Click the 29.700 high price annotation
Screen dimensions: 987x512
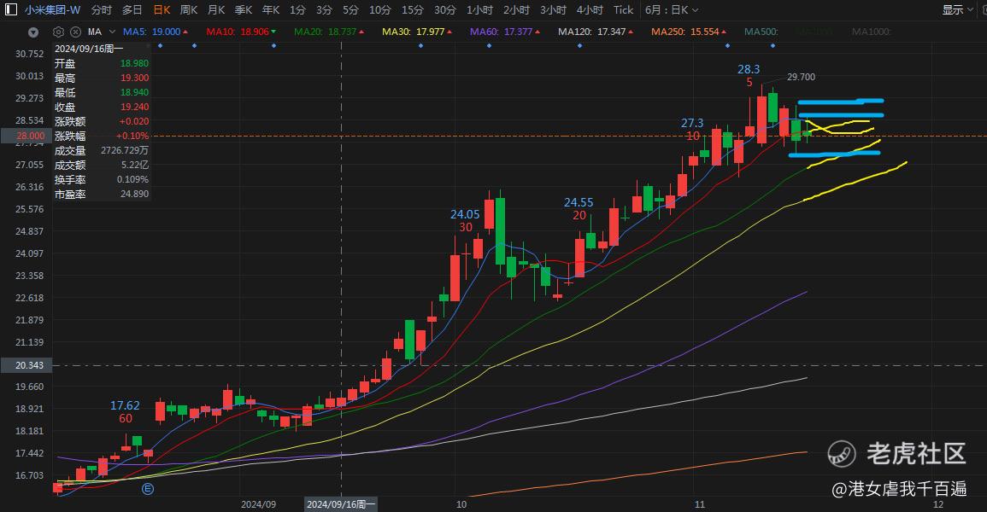pyautogui.click(x=801, y=77)
